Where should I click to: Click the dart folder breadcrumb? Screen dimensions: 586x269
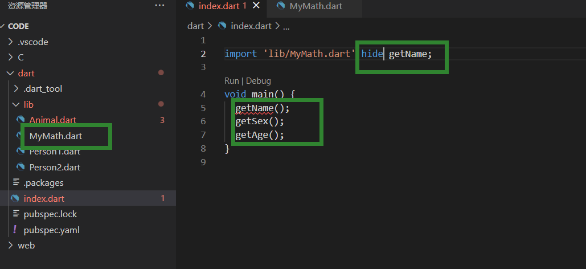195,26
